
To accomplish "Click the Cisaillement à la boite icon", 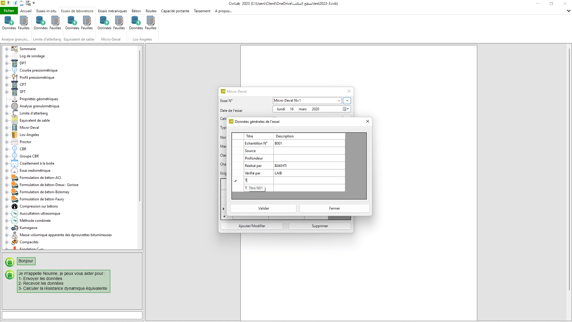I will tap(15, 163).
